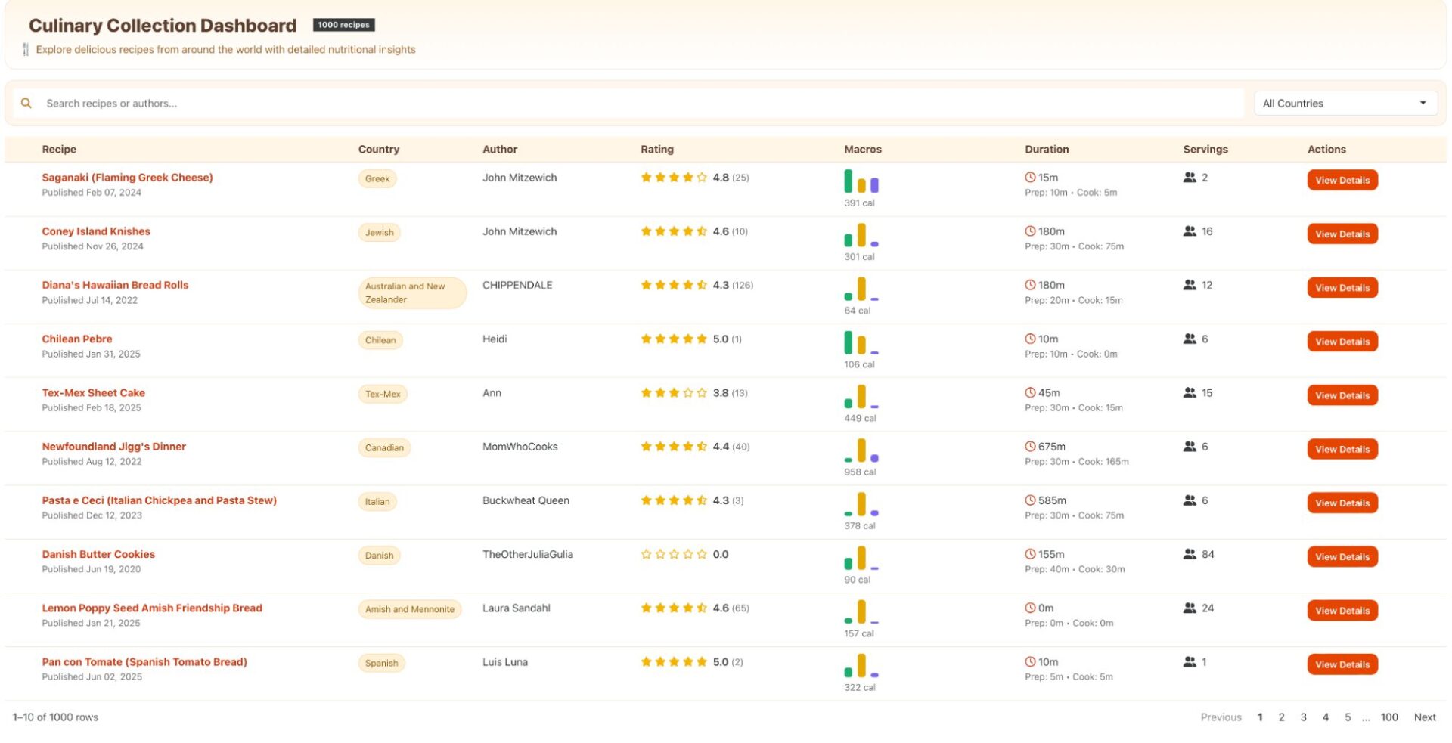The image size is (1452, 743).
Task: Open the All Countries dropdown
Action: tap(1343, 104)
